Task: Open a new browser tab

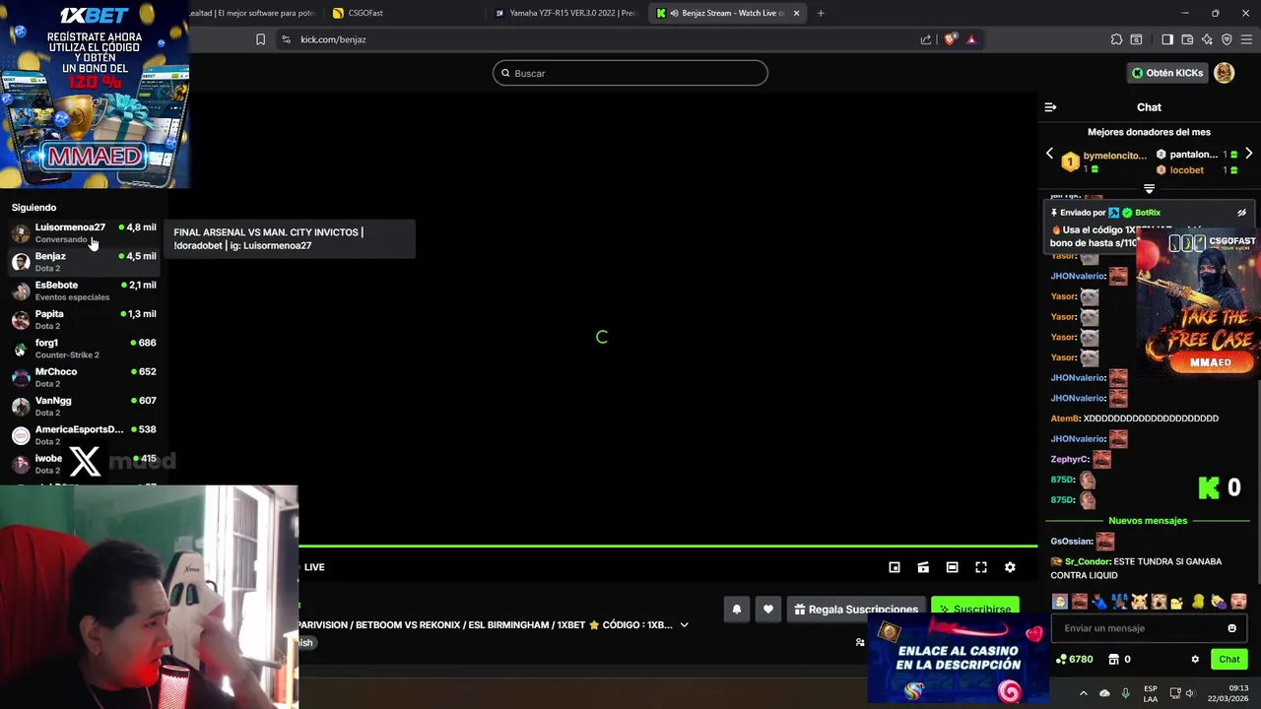Action: coord(821,13)
